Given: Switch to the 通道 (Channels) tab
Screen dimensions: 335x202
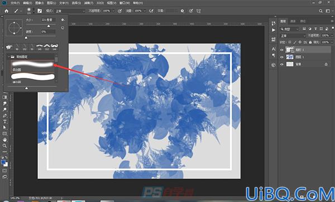Looking at the screenshot, I should click(x=293, y=21).
